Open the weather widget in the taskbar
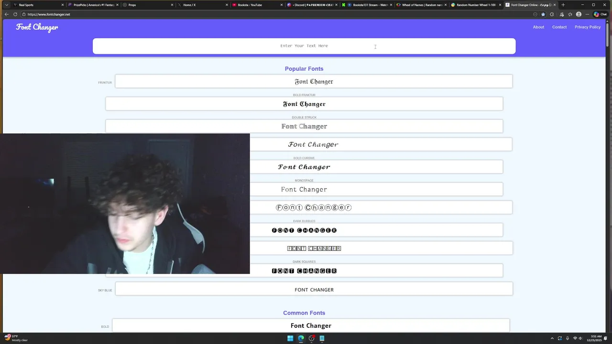The width and height of the screenshot is (612, 344). (16, 338)
